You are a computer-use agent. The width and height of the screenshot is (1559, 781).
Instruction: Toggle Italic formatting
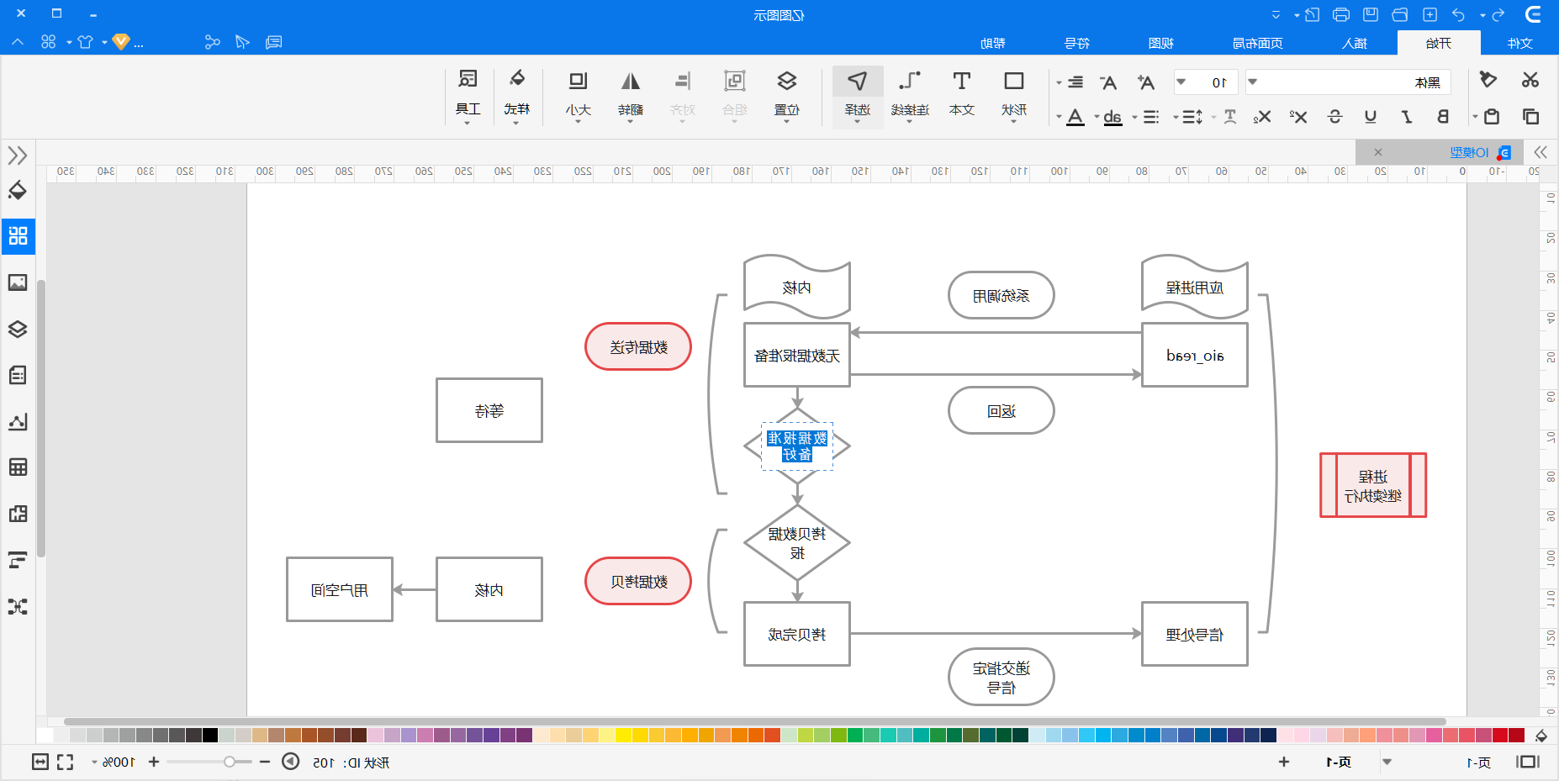(1407, 117)
